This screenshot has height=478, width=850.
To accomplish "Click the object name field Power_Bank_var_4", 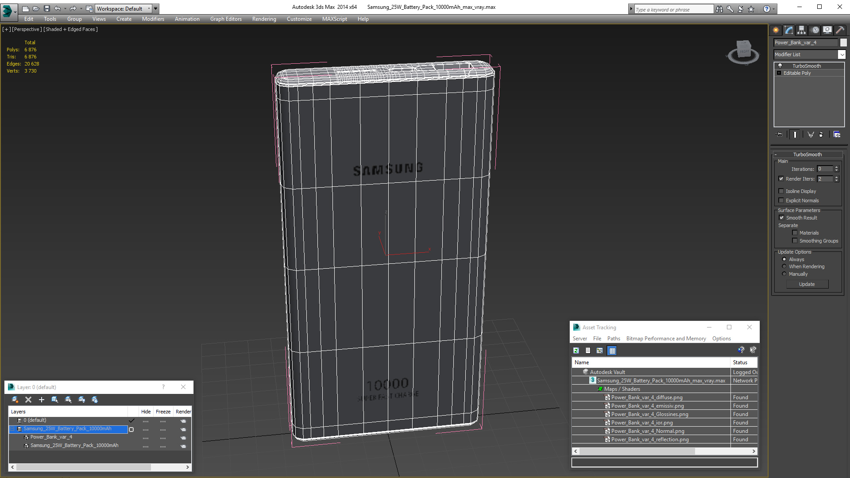I will [806, 42].
